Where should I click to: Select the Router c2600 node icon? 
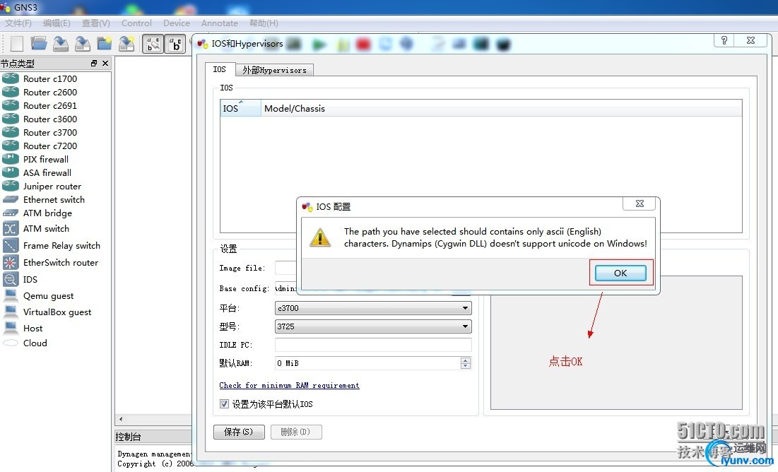[11, 92]
